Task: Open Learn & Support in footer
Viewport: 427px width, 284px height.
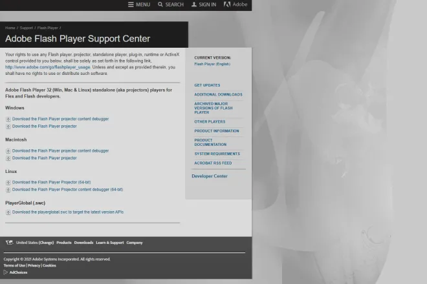Action: (x=110, y=243)
